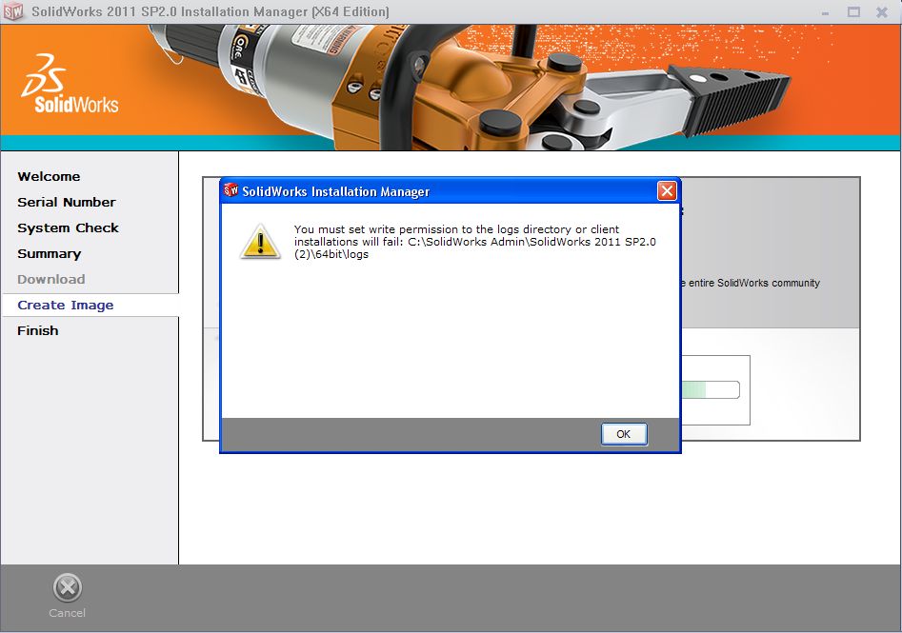Click the yellow warning triangle icon
Image resolution: width=902 pixels, height=633 pixels.
click(x=260, y=242)
